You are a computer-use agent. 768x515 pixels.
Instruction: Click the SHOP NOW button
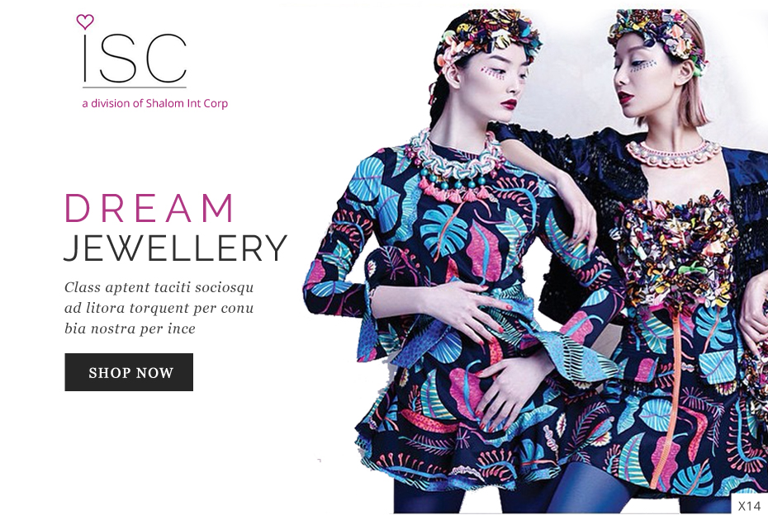pos(129,372)
